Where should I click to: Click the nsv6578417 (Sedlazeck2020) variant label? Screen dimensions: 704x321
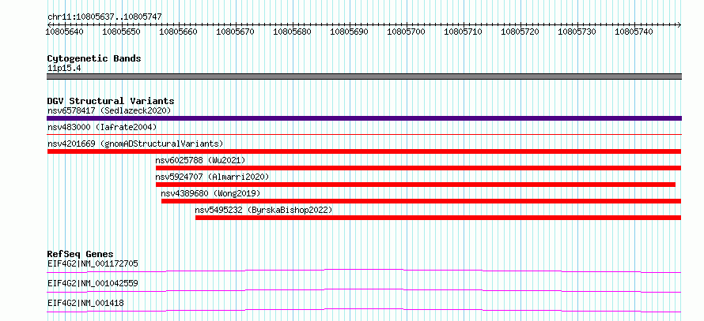(109, 110)
